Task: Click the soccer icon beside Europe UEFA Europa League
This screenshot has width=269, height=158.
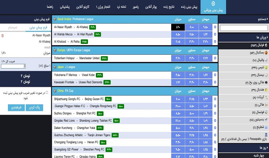Action: pyautogui.click(x=55, y=50)
